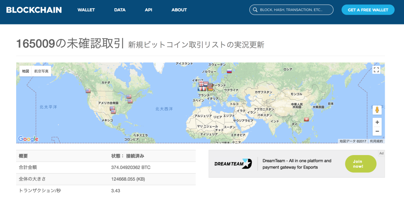The image size is (404, 202).
Task: Click the UK flag marker on map
Action: tap(201, 84)
